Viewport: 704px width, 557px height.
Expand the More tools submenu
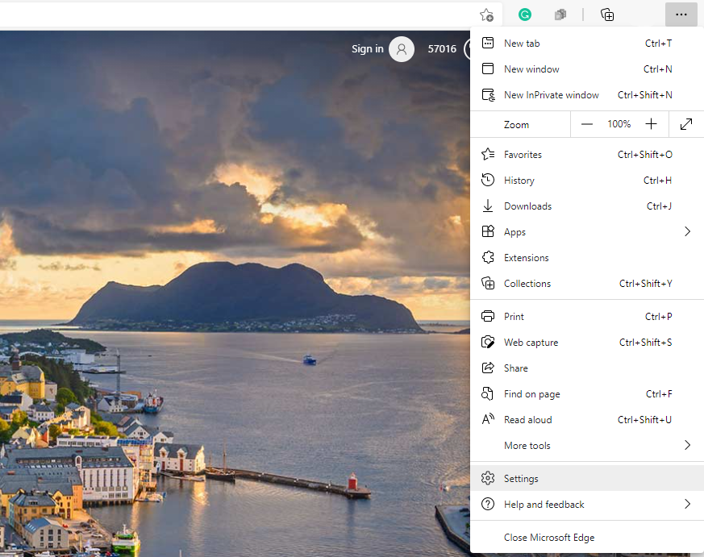point(687,445)
